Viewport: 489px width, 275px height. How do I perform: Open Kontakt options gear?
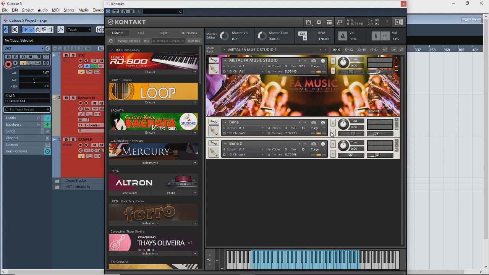click(x=319, y=22)
